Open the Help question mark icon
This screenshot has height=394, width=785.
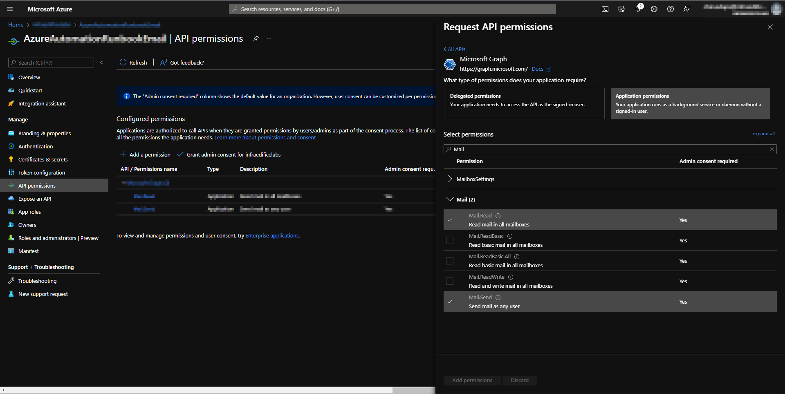click(671, 9)
